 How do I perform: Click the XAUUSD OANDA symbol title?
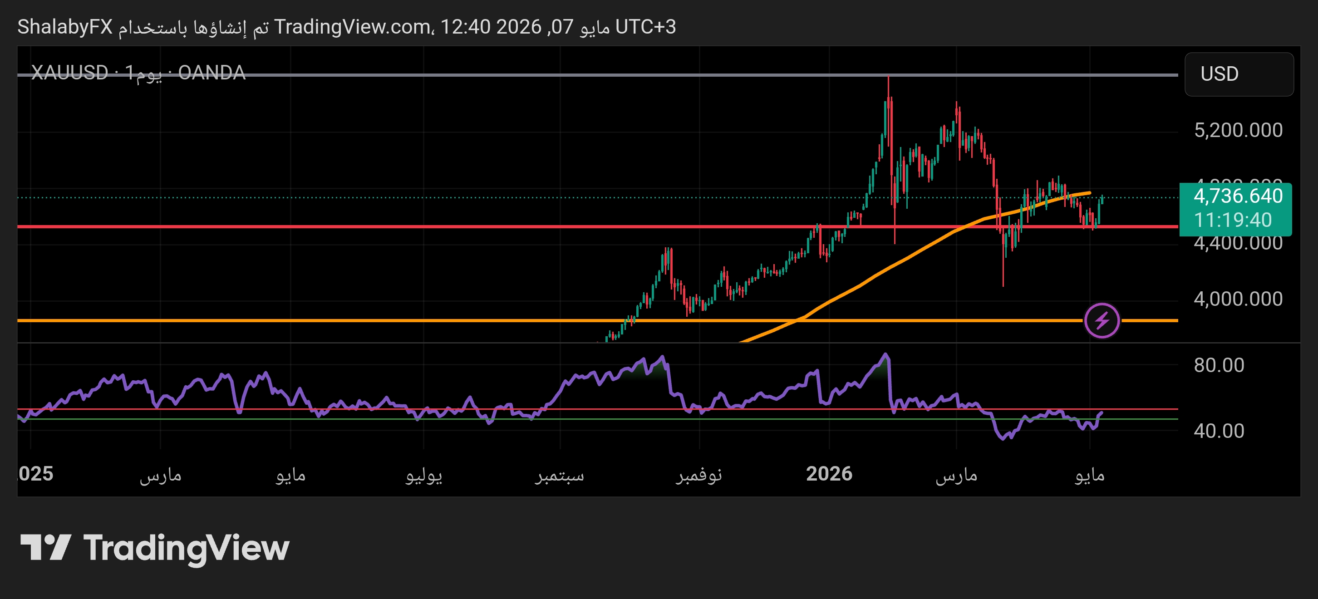pos(138,73)
